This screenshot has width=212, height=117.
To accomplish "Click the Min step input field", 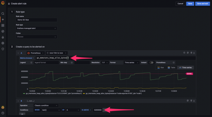I will coord(82,62).
